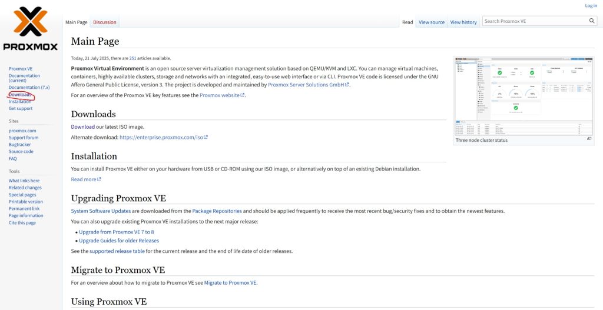Open the View history tab

(463, 22)
